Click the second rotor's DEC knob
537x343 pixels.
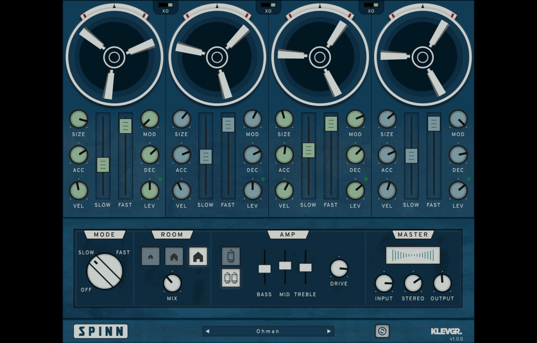[x=252, y=155]
